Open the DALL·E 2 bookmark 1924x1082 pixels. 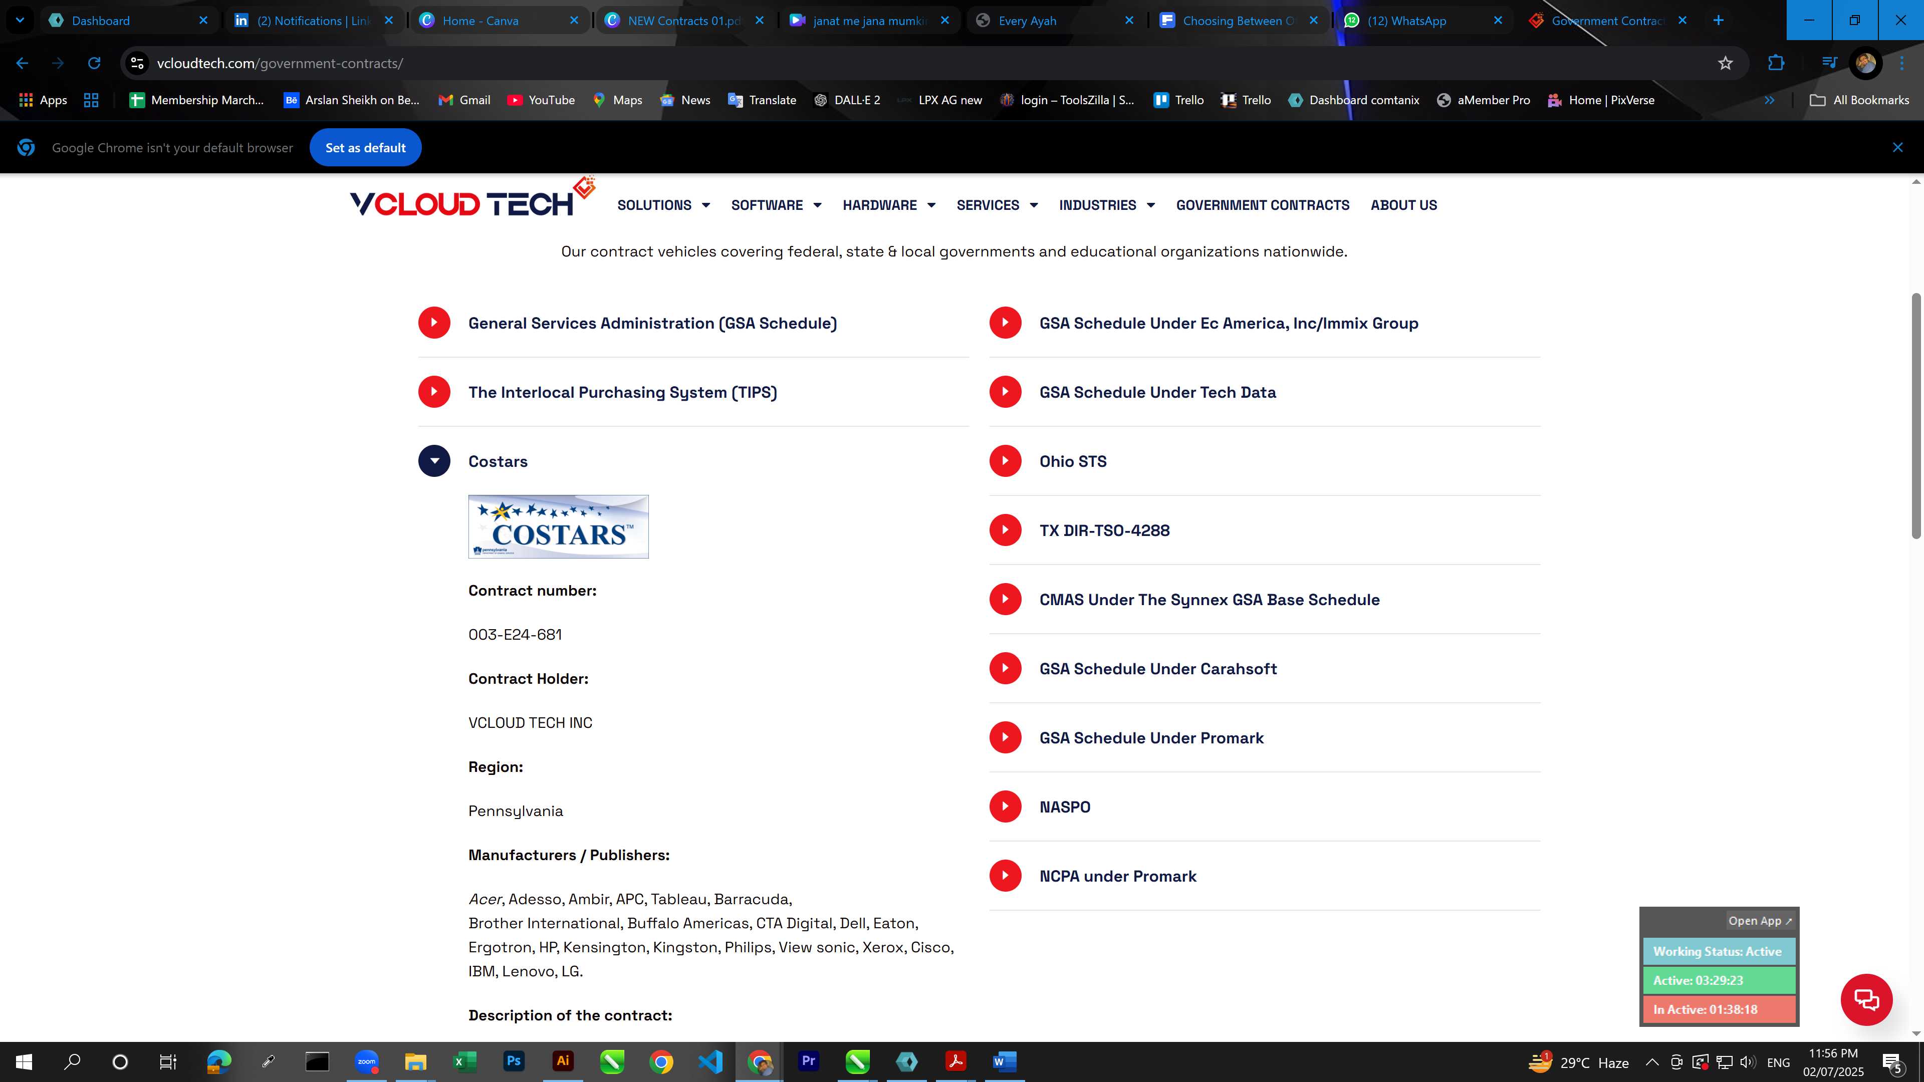coord(847,100)
